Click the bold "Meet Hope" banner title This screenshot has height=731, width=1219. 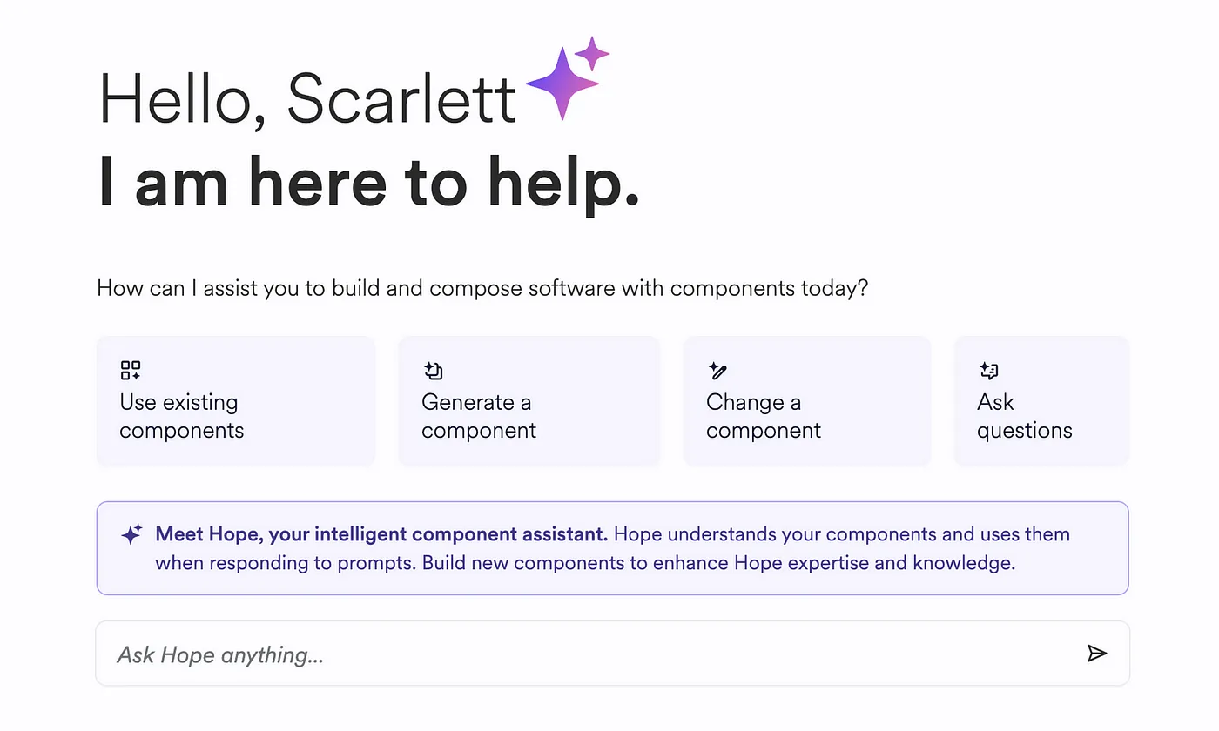(x=381, y=534)
